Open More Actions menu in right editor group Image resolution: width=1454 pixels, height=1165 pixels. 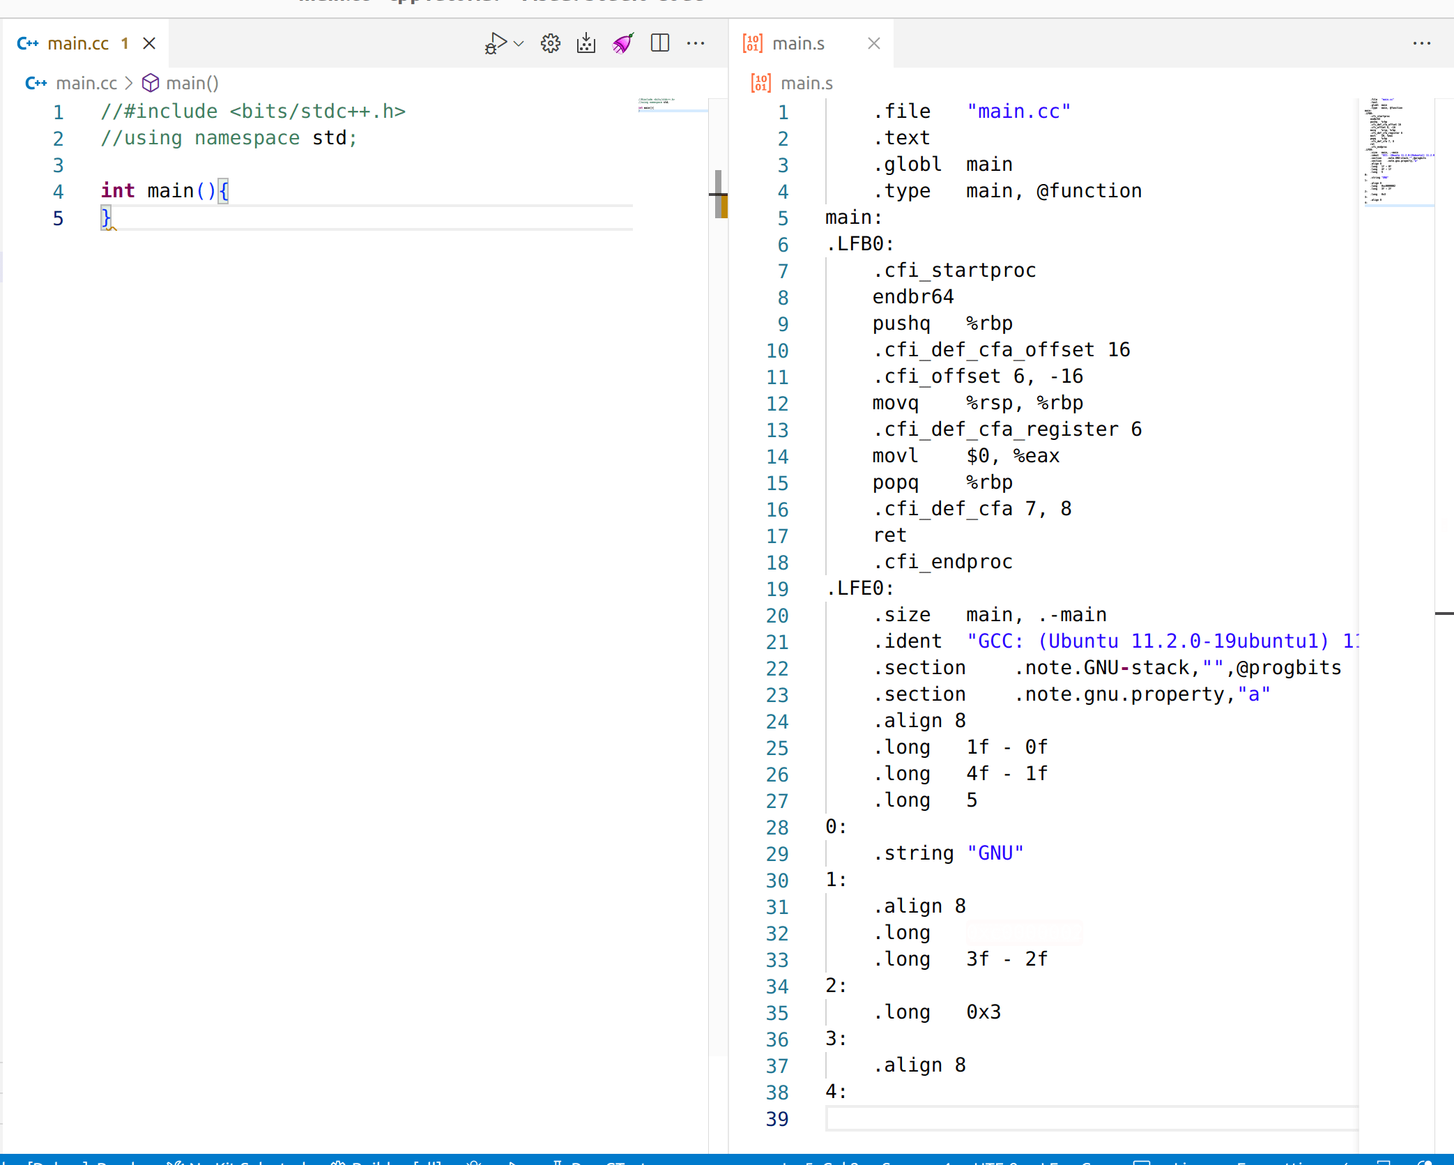[x=1421, y=43]
